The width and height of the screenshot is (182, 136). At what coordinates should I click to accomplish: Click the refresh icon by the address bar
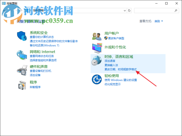129,11
